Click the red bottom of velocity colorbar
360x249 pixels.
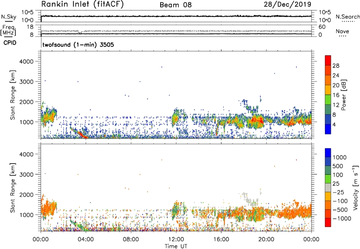point(328,222)
